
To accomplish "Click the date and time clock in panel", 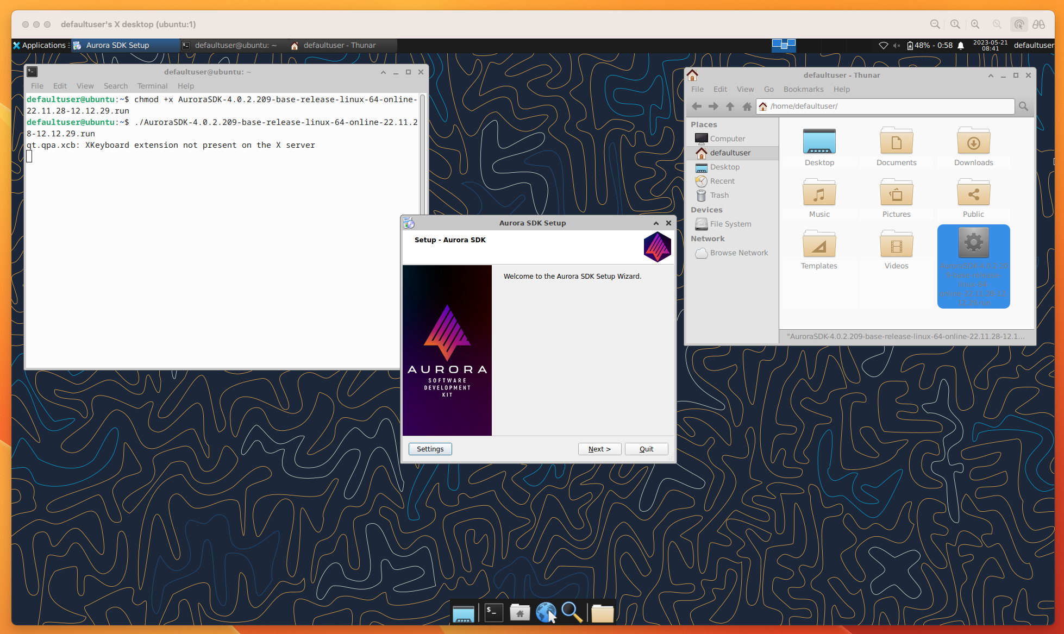I will [x=990, y=46].
